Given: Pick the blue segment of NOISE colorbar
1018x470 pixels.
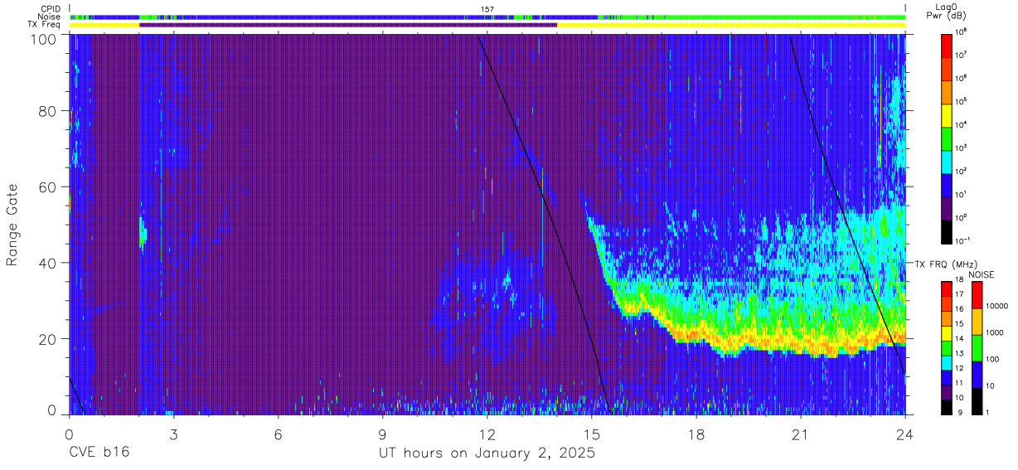Looking at the screenshot, I should 977,374.
